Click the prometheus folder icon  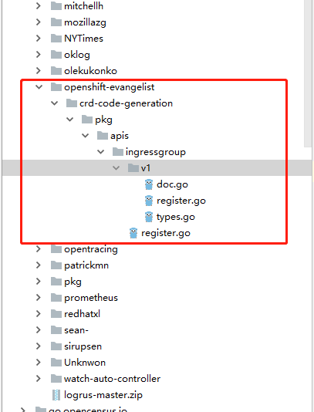click(x=56, y=298)
